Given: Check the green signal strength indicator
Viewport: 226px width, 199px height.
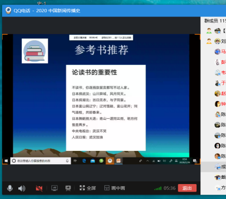Looking at the screenshot, I should click(x=157, y=188).
